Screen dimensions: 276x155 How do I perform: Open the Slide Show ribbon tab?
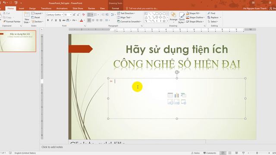78,8
